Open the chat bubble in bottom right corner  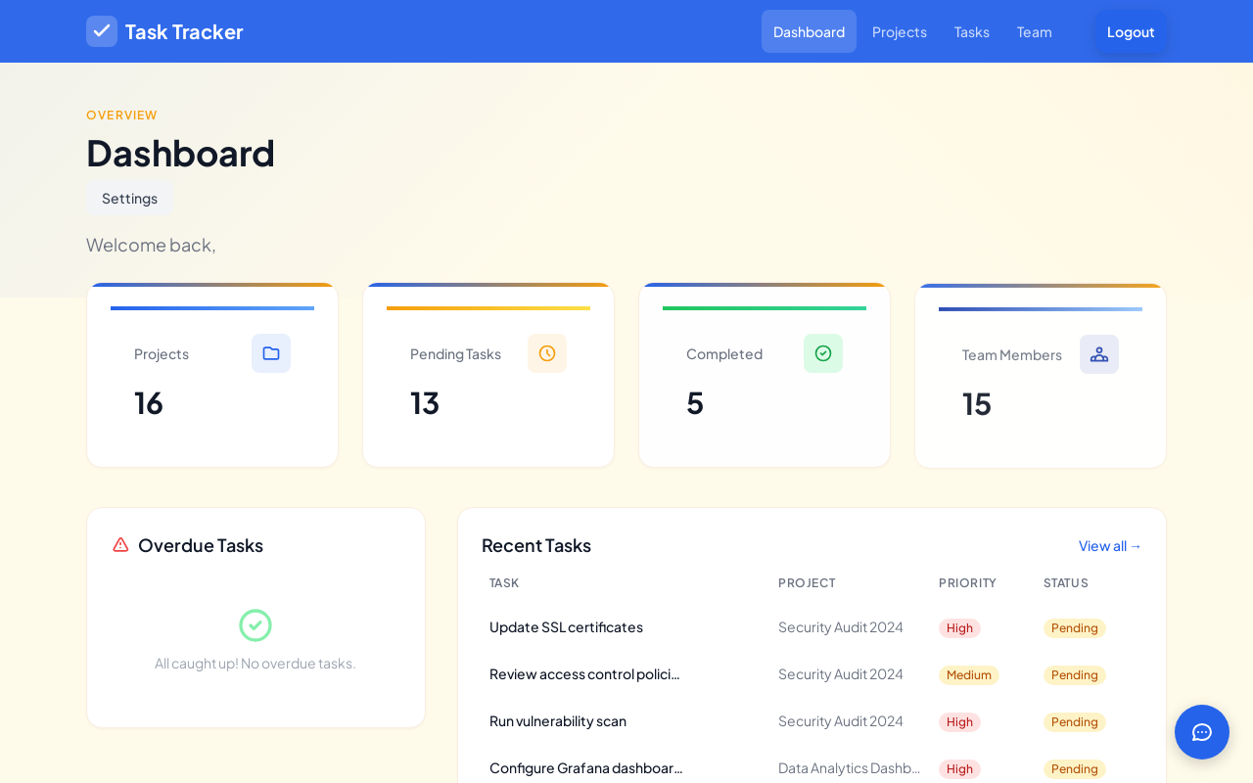[x=1202, y=732]
